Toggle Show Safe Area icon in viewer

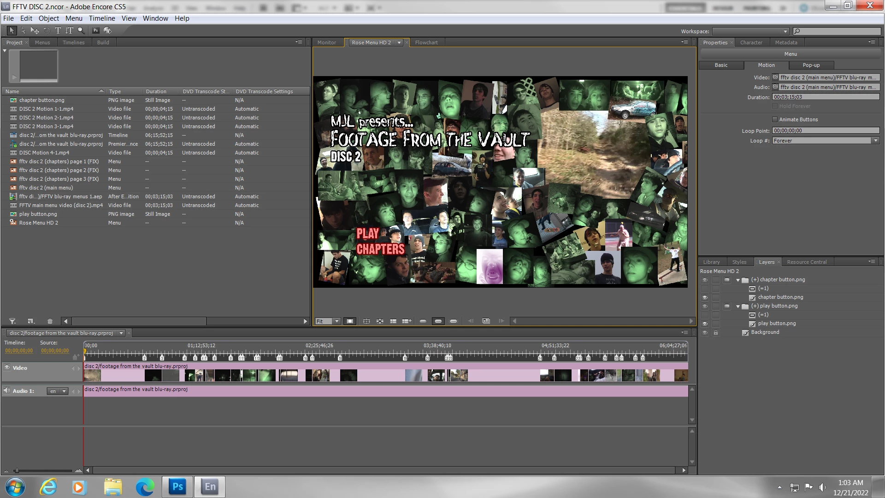point(350,321)
